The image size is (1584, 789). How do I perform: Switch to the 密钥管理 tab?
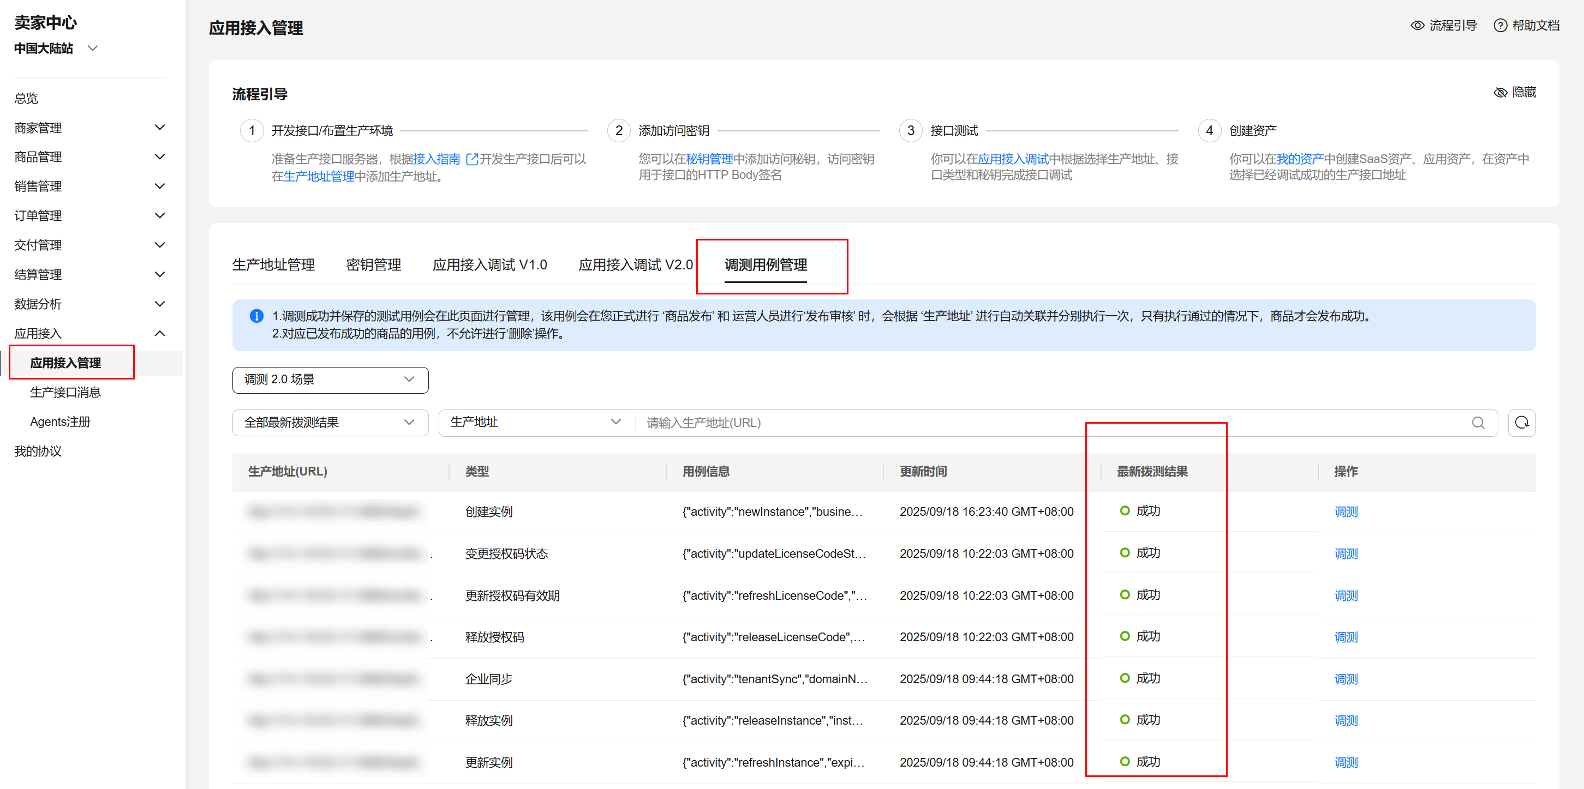(373, 265)
